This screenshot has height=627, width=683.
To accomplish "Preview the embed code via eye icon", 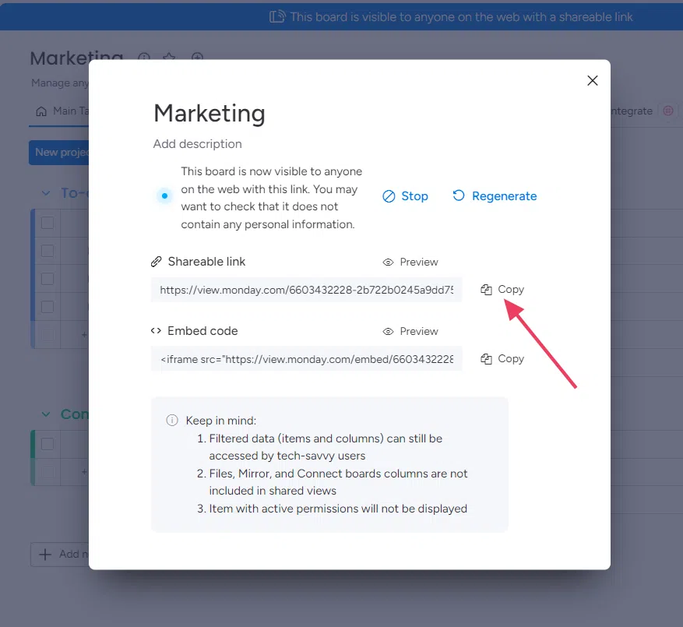I will coord(388,332).
